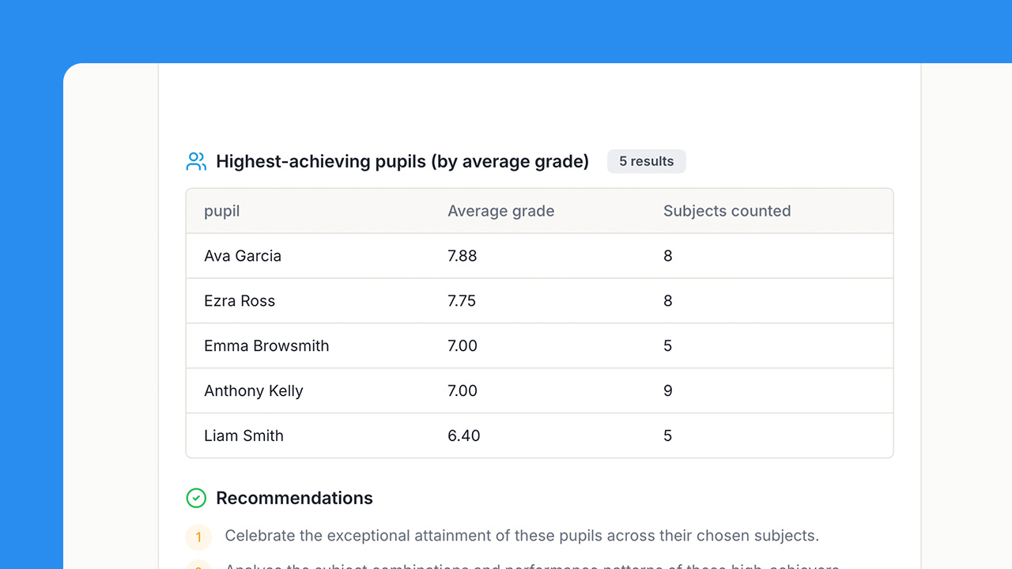Click the Subjects counted column header
1012x569 pixels.
[727, 211]
